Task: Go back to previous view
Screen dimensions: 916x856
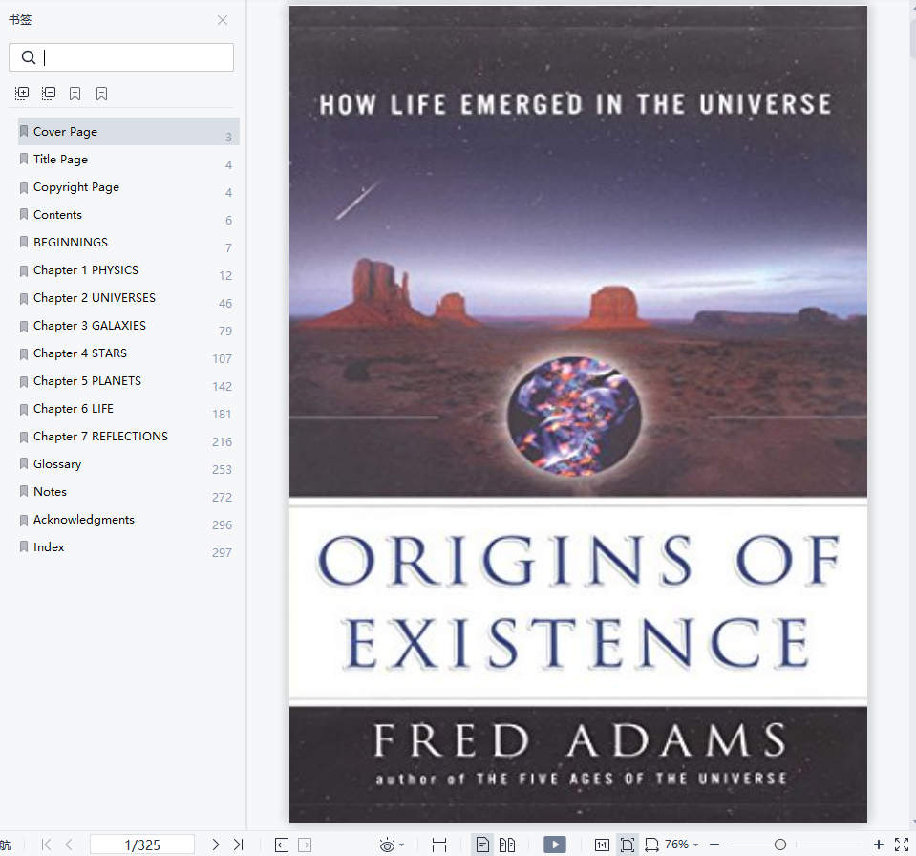Action: [x=282, y=845]
